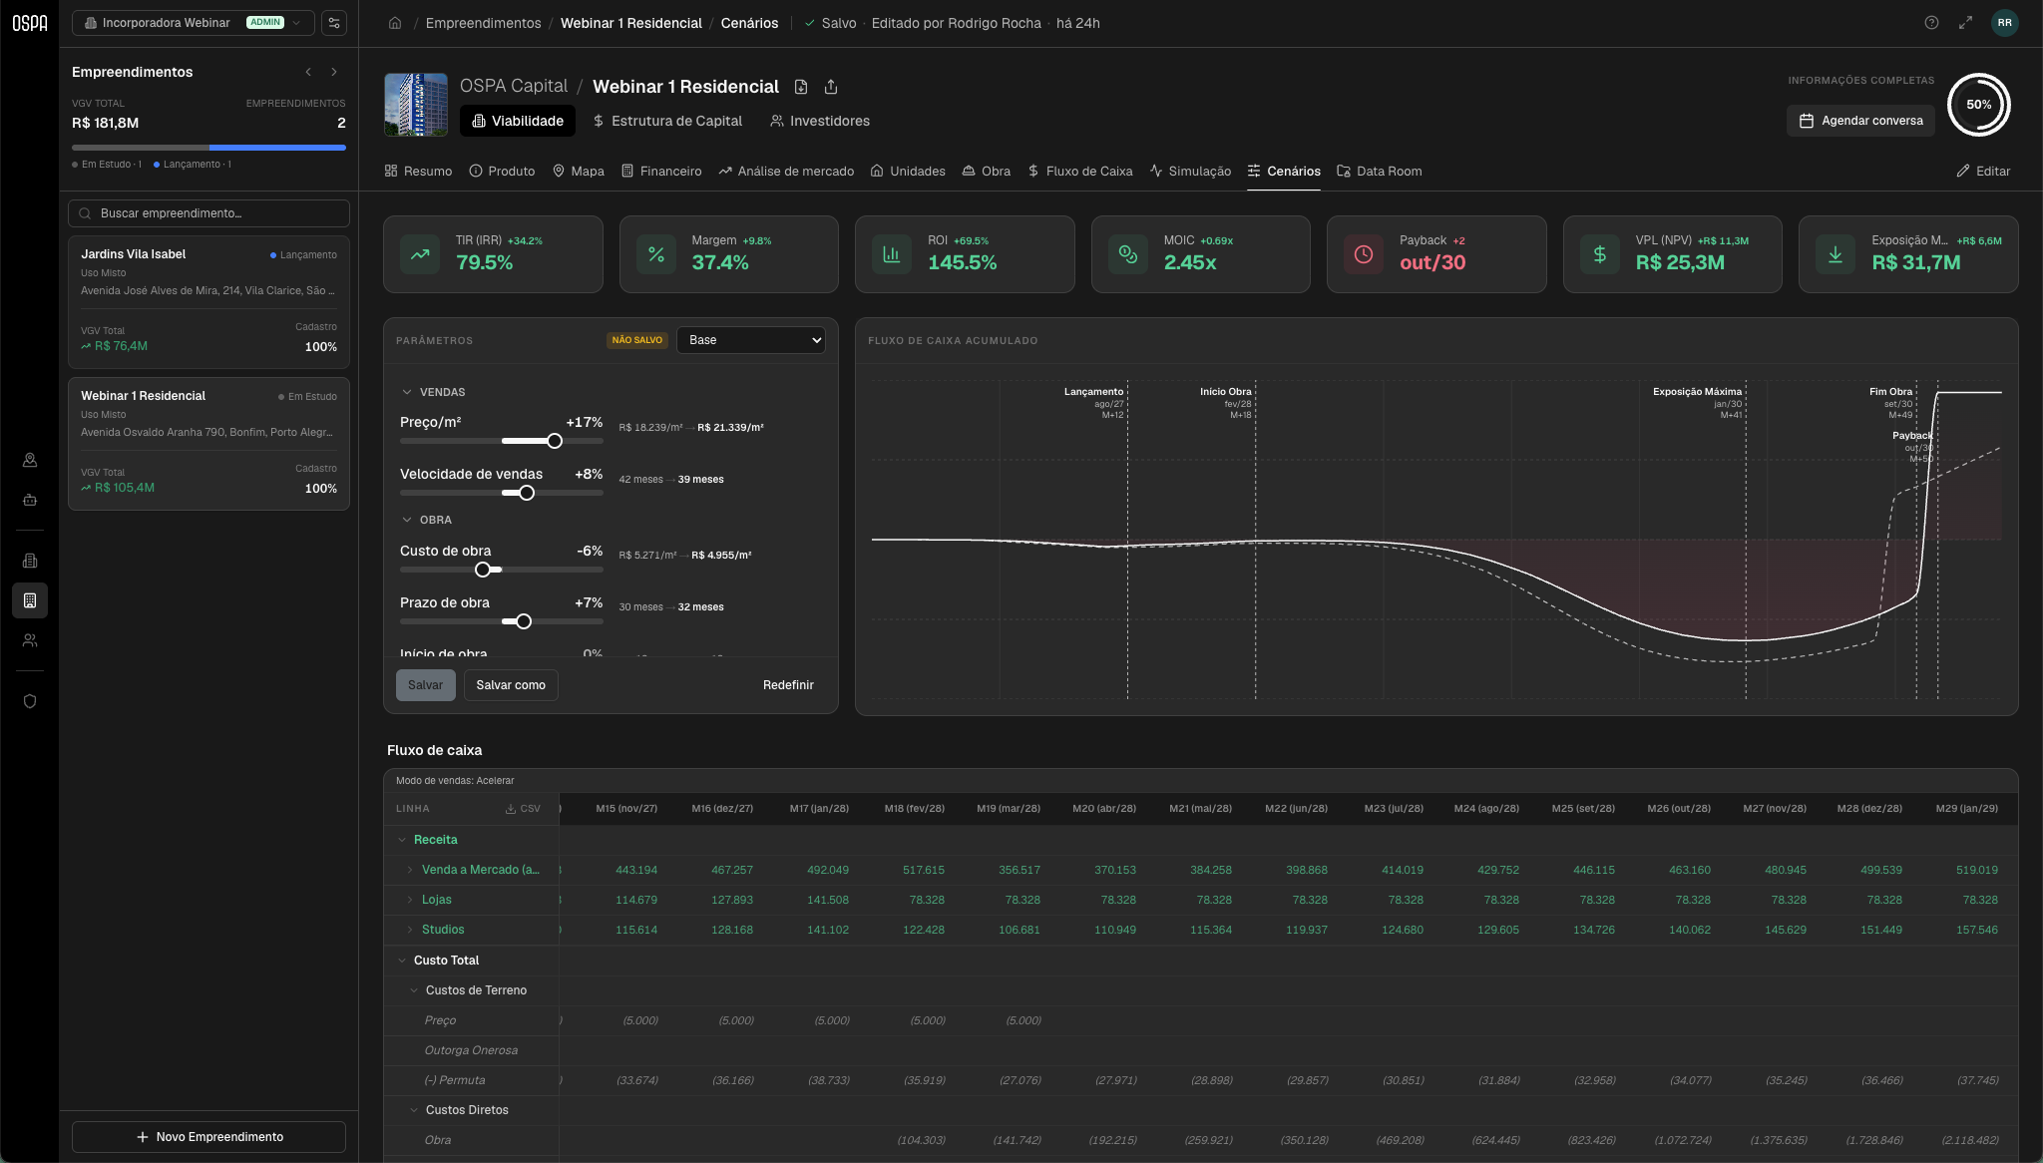Viewport: 2043px width, 1163px height.
Task: Download the cash flow CSV
Action: [x=523, y=809]
